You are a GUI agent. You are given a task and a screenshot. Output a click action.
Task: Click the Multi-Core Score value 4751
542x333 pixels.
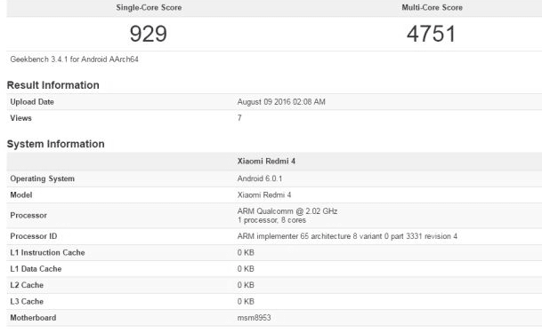click(431, 34)
